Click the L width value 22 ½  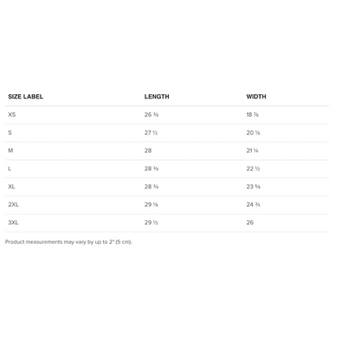(x=253, y=169)
